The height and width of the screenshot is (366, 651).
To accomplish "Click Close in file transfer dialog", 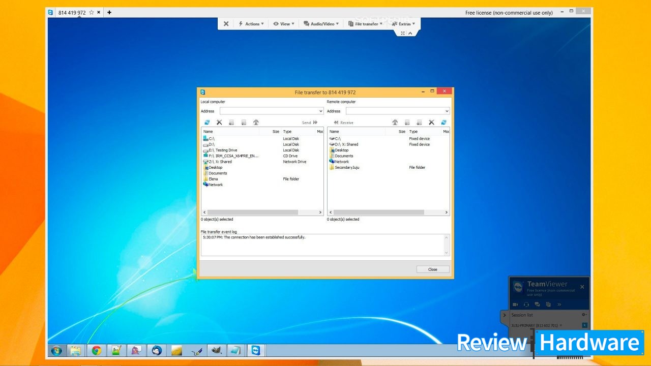I will point(433,269).
